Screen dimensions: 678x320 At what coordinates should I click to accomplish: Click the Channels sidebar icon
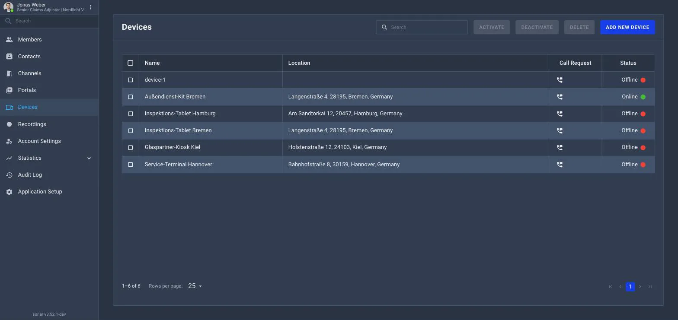9,73
